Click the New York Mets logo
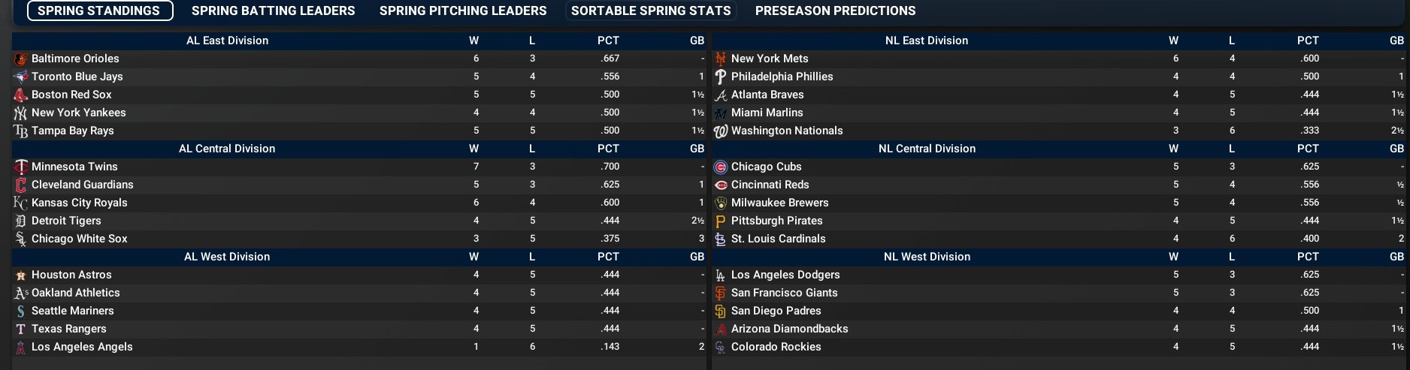Image resolution: width=1410 pixels, height=370 pixels. pyautogui.click(x=721, y=59)
